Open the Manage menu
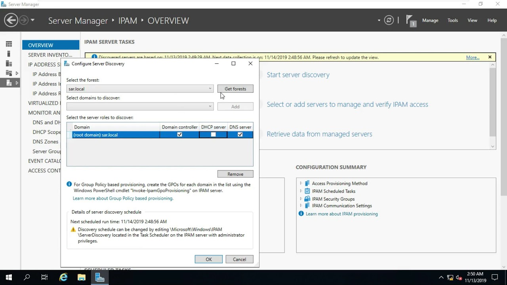 (430, 20)
